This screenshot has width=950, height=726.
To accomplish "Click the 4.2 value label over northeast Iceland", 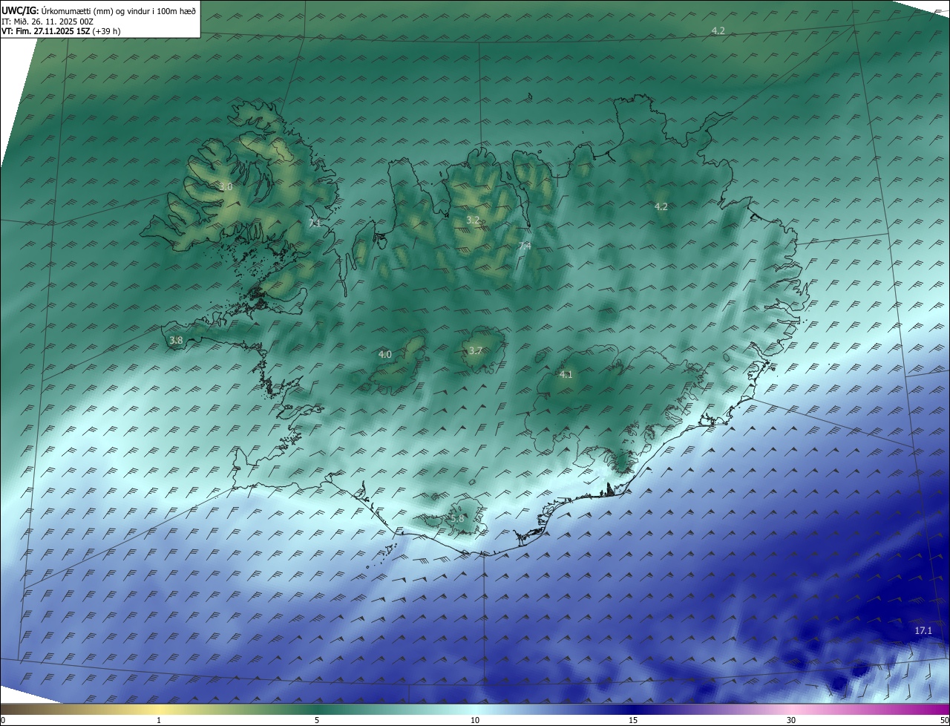I will tap(661, 206).
